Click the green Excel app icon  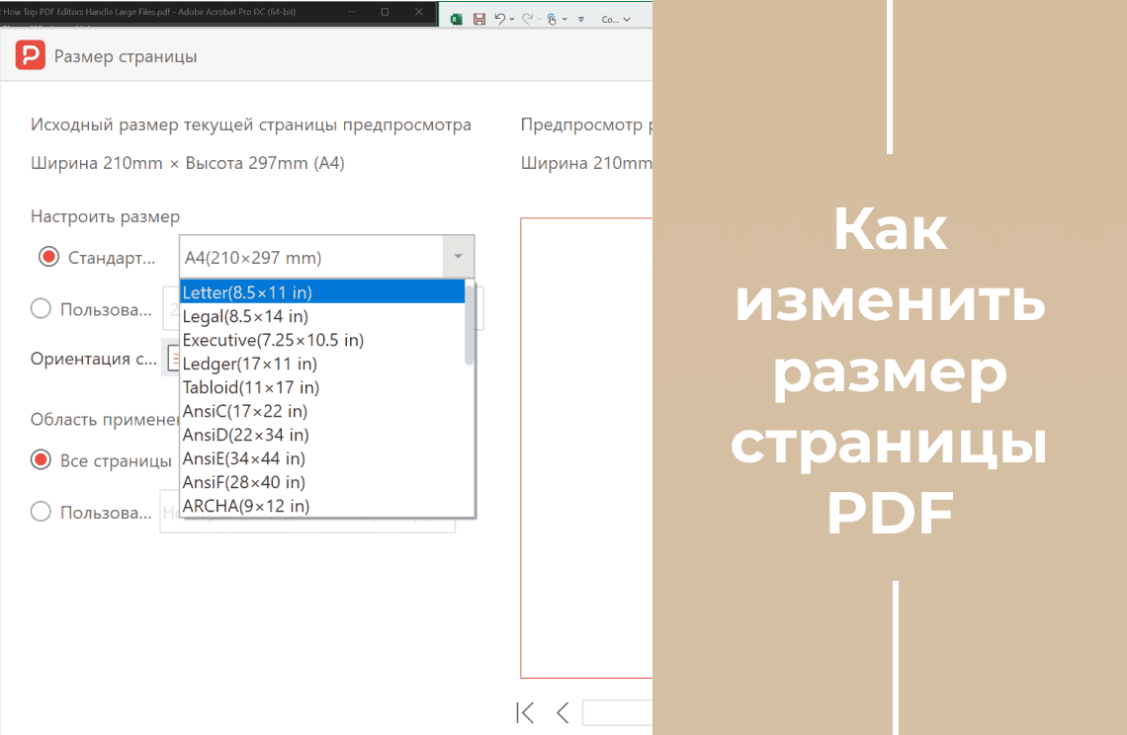pyautogui.click(x=457, y=19)
